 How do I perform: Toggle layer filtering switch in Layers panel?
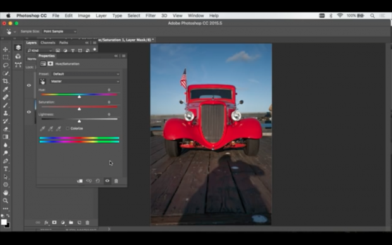[95, 50]
